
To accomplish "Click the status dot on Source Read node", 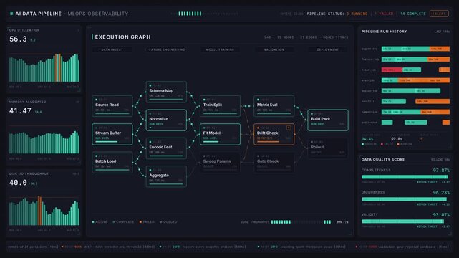I will (x=97, y=100).
